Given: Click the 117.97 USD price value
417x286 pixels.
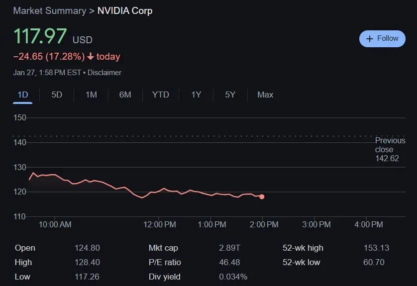Looking at the screenshot, I should coord(40,37).
